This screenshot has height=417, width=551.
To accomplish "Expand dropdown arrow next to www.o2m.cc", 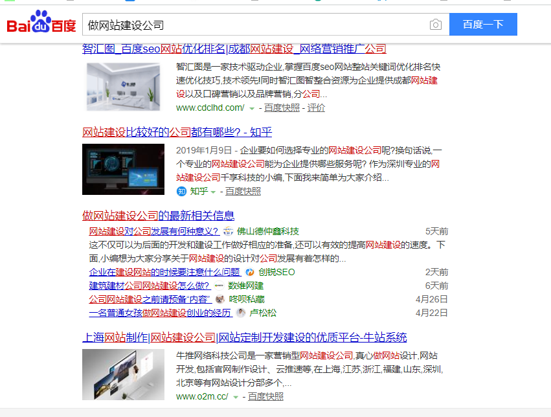I will click(x=236, y=398).
